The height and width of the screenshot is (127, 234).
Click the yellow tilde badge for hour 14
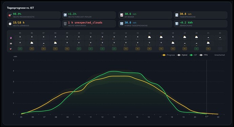pos(126,49)
